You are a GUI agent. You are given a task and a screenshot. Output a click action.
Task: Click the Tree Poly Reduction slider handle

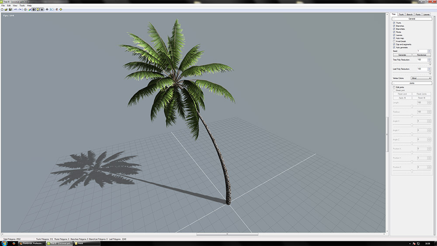(430, 63)
